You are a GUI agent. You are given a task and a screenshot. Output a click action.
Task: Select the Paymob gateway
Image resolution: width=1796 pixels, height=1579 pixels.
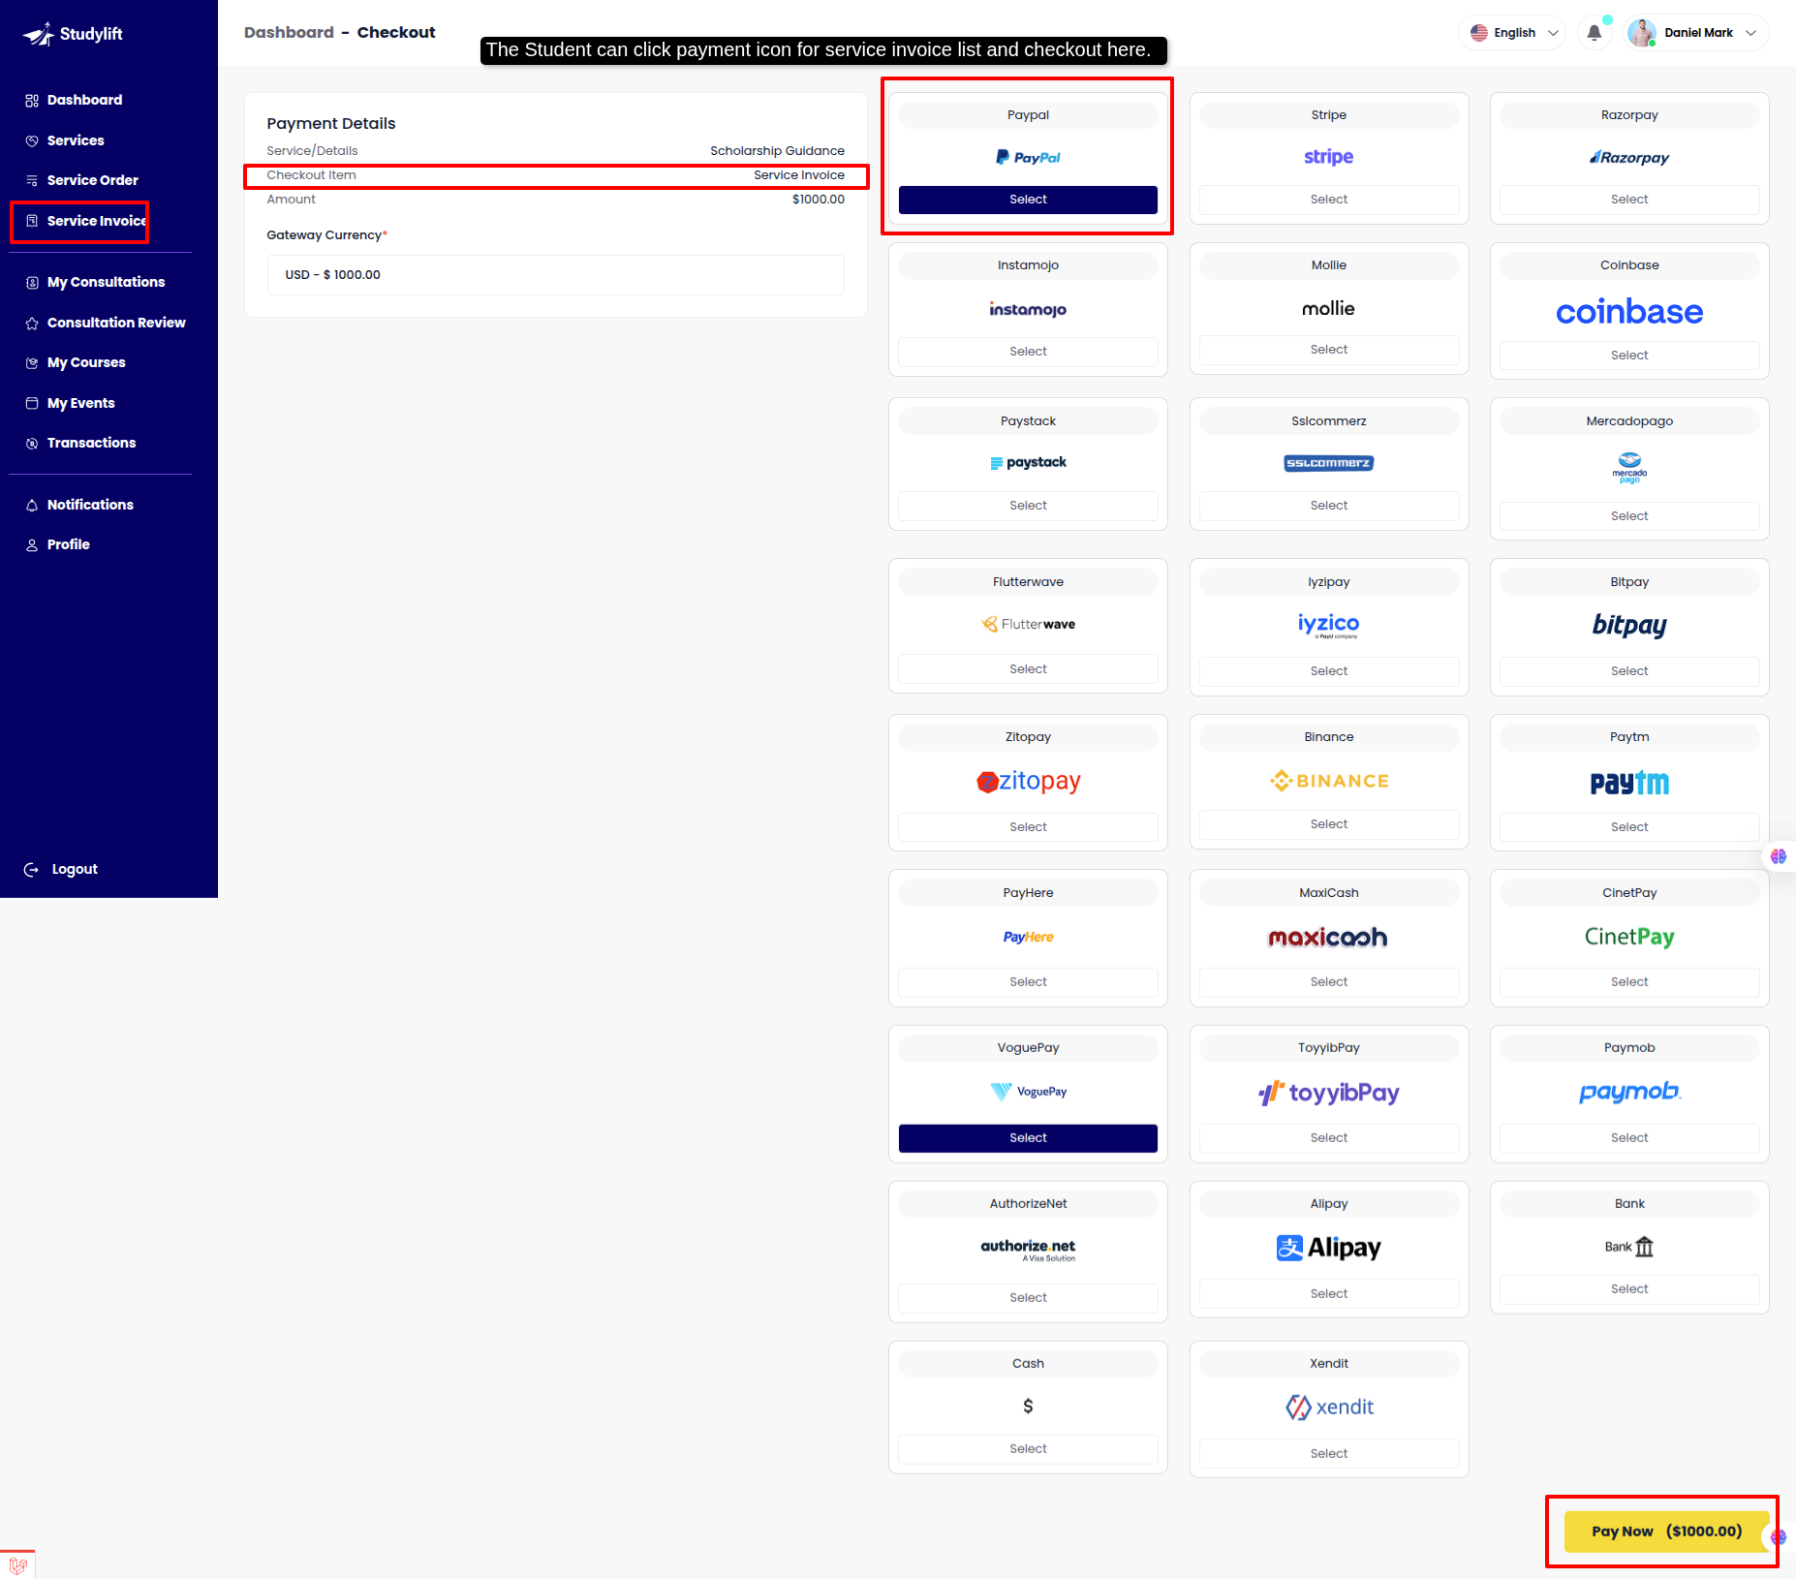coord(1629,1138)
